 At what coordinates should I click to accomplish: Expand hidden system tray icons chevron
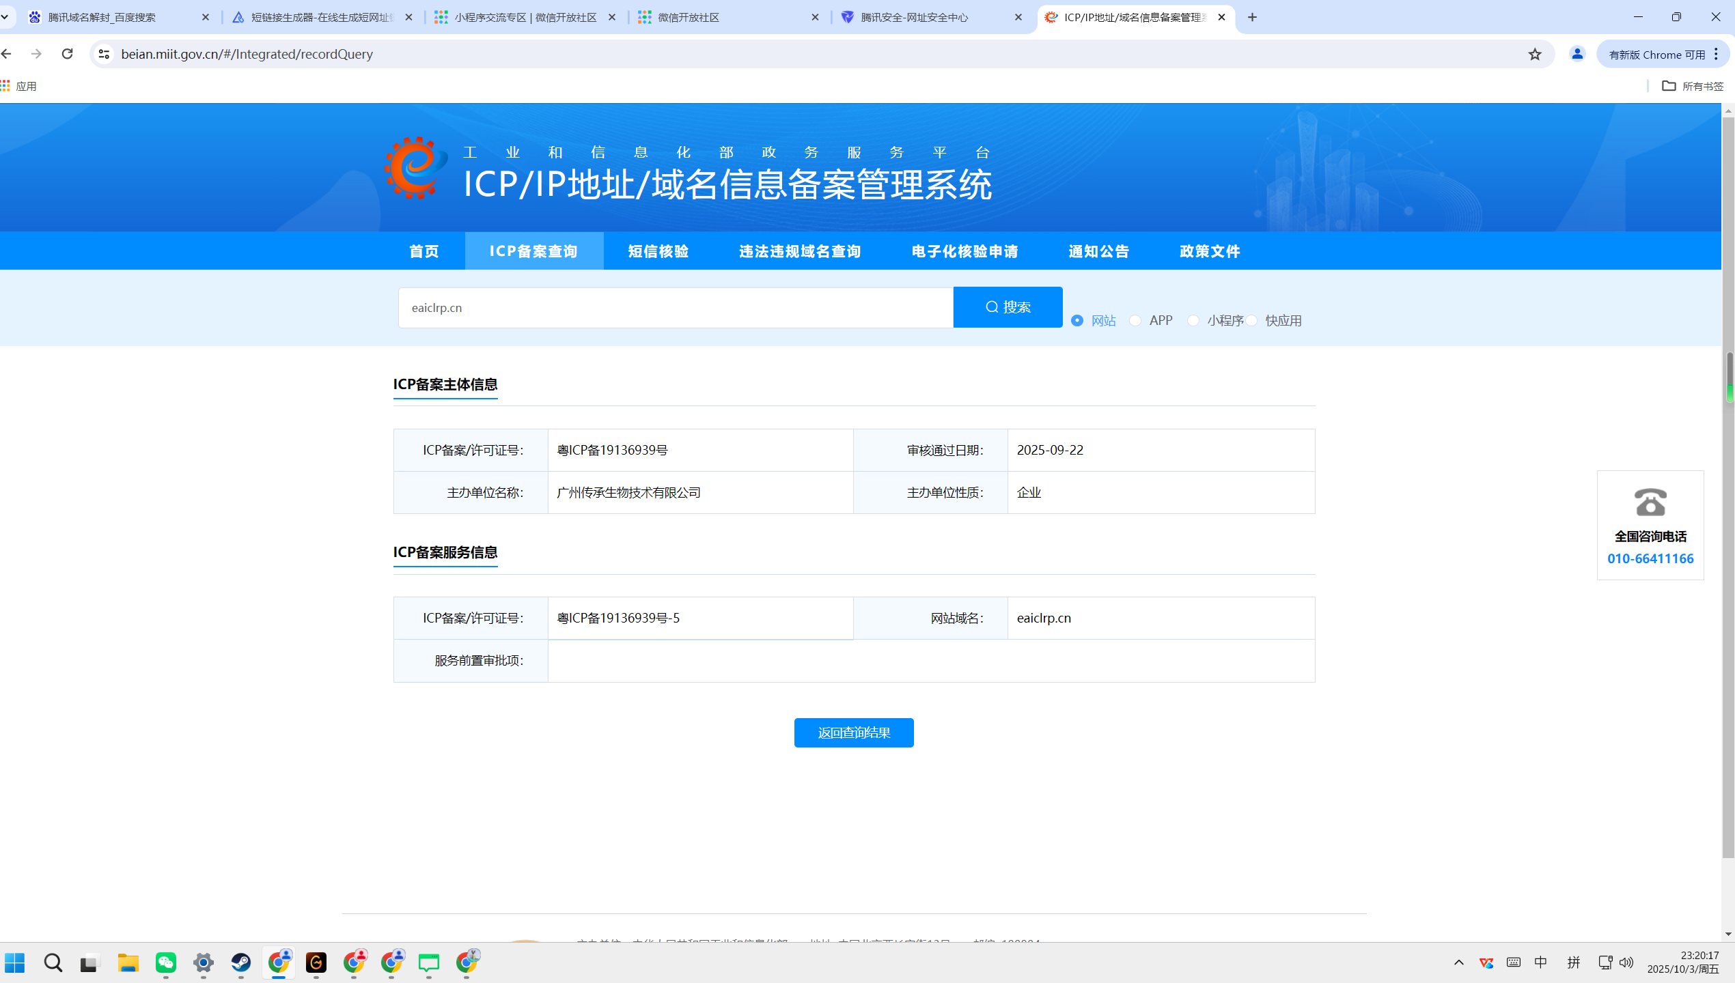[x=1458, y=963]
